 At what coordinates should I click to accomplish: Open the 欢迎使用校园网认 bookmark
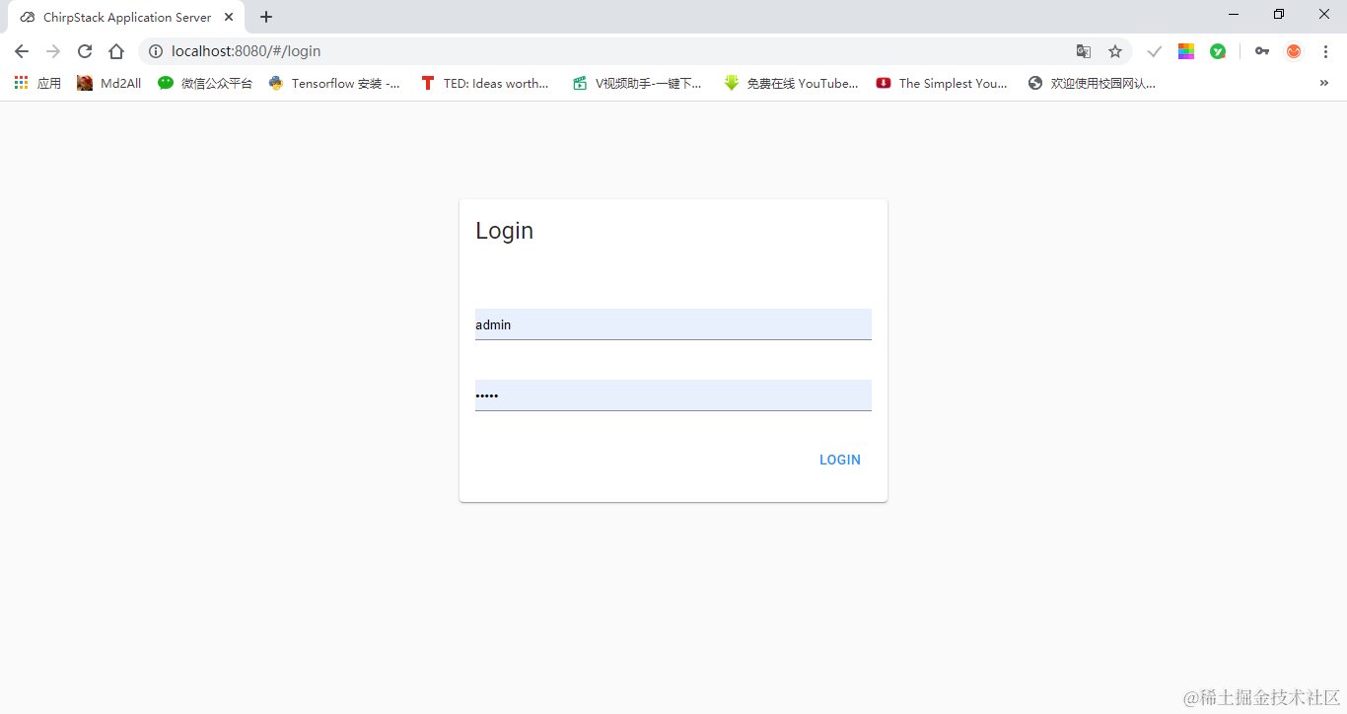pos(1092,84)
